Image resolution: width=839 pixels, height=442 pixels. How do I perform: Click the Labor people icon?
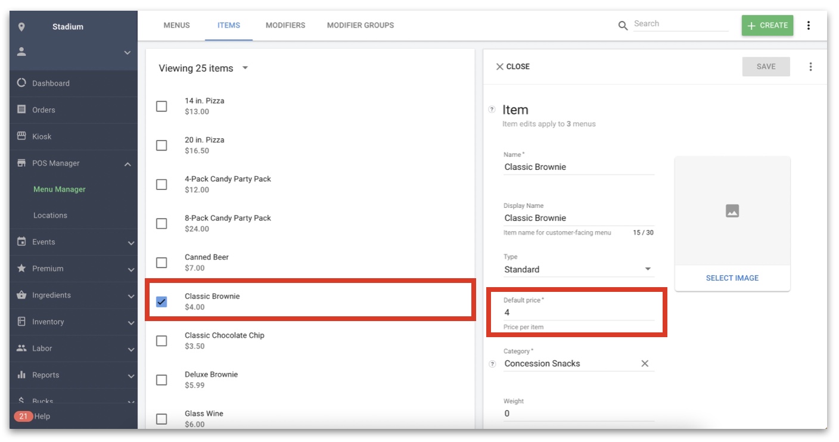pos(22,348)
